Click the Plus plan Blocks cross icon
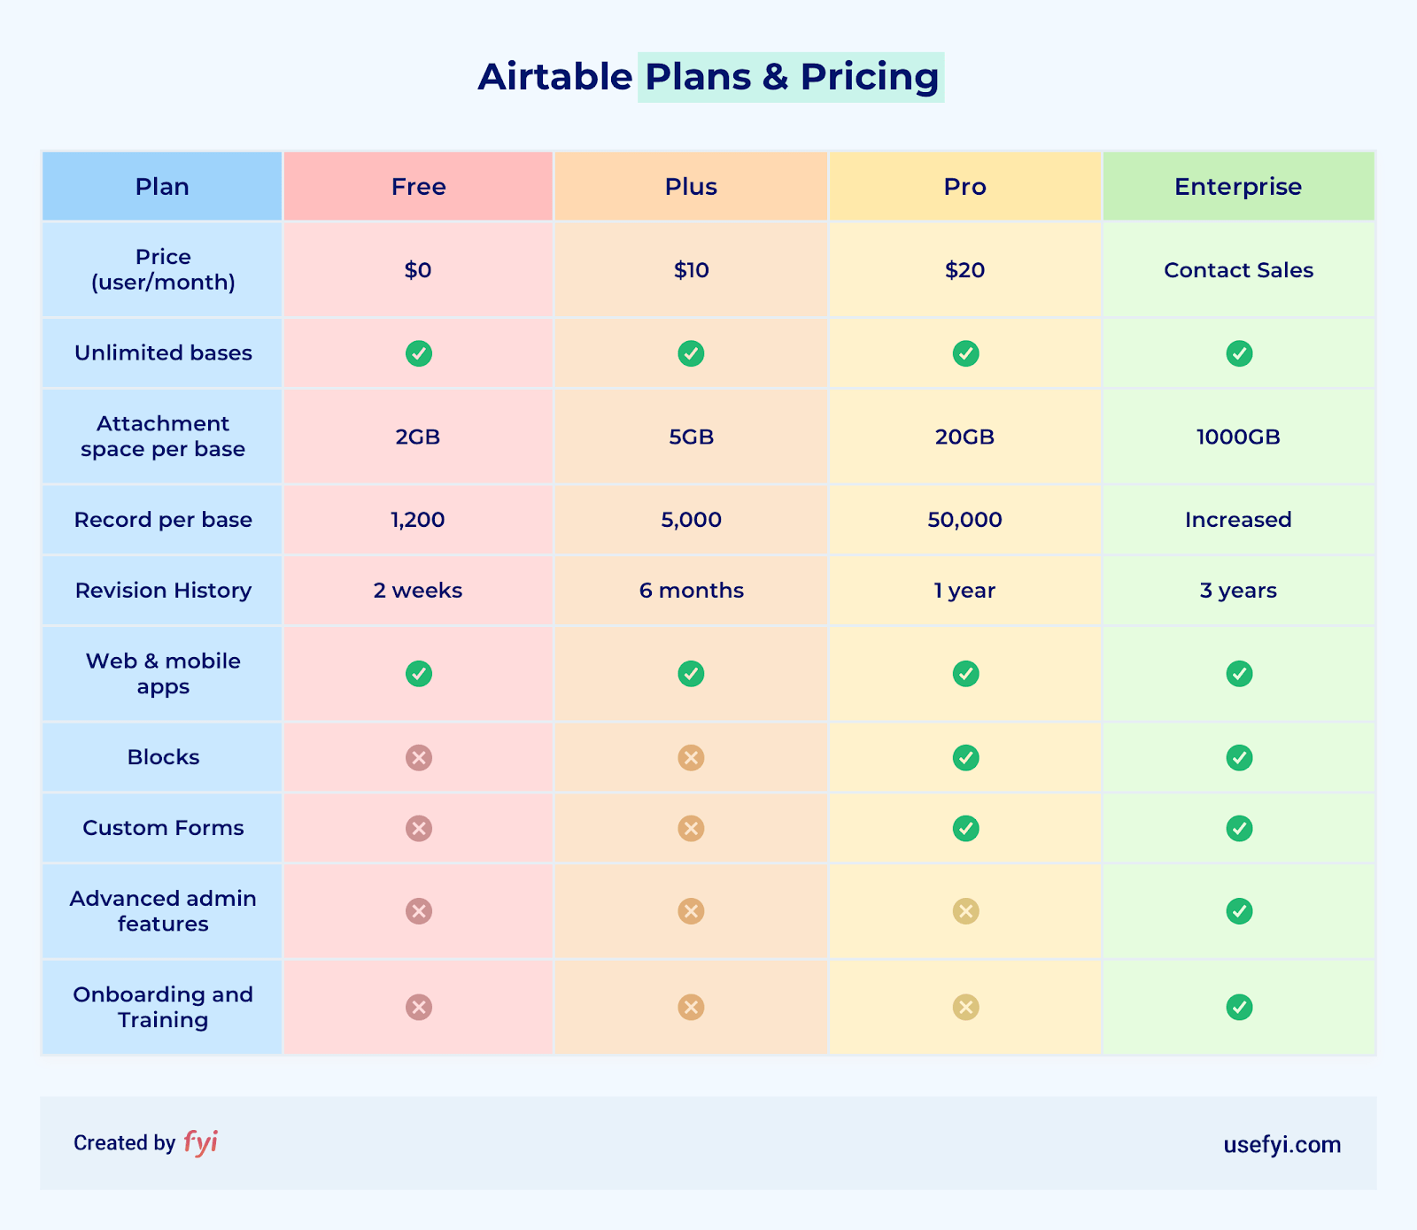The width and height of the screenshot is (1417, 1230). [691, 758]
